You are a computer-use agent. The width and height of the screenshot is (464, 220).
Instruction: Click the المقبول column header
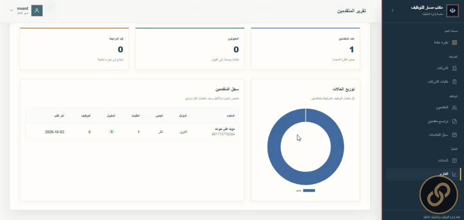click(x=111, y=116)
